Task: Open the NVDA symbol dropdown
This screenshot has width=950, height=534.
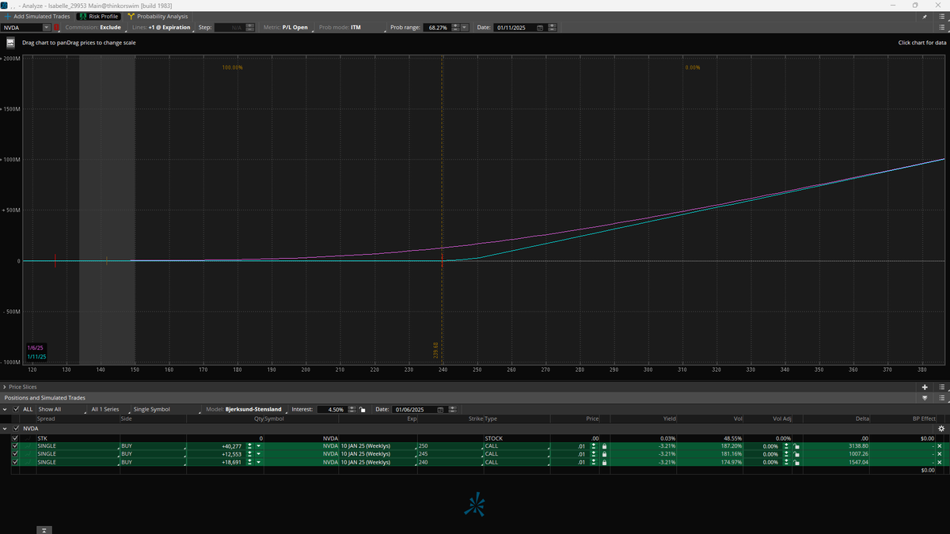Action: (x=47, y=27)
